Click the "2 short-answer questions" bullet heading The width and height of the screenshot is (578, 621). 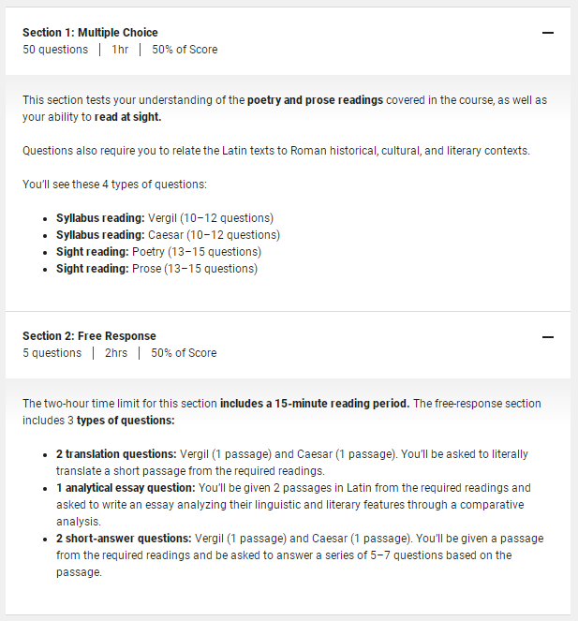(x=124, y=539)
